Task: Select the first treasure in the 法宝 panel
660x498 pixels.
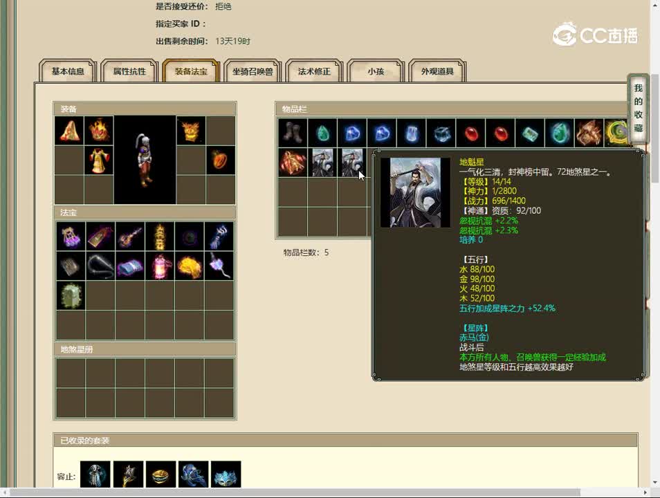Action: (x=70, y=236)
